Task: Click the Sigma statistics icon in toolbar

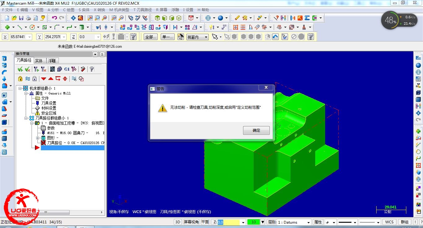Action: tap(307, 18)
